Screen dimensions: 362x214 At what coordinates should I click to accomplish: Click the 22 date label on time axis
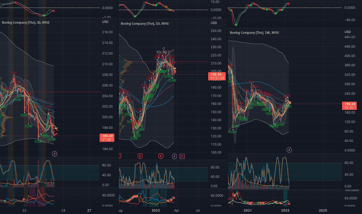(x=24, y=210)
